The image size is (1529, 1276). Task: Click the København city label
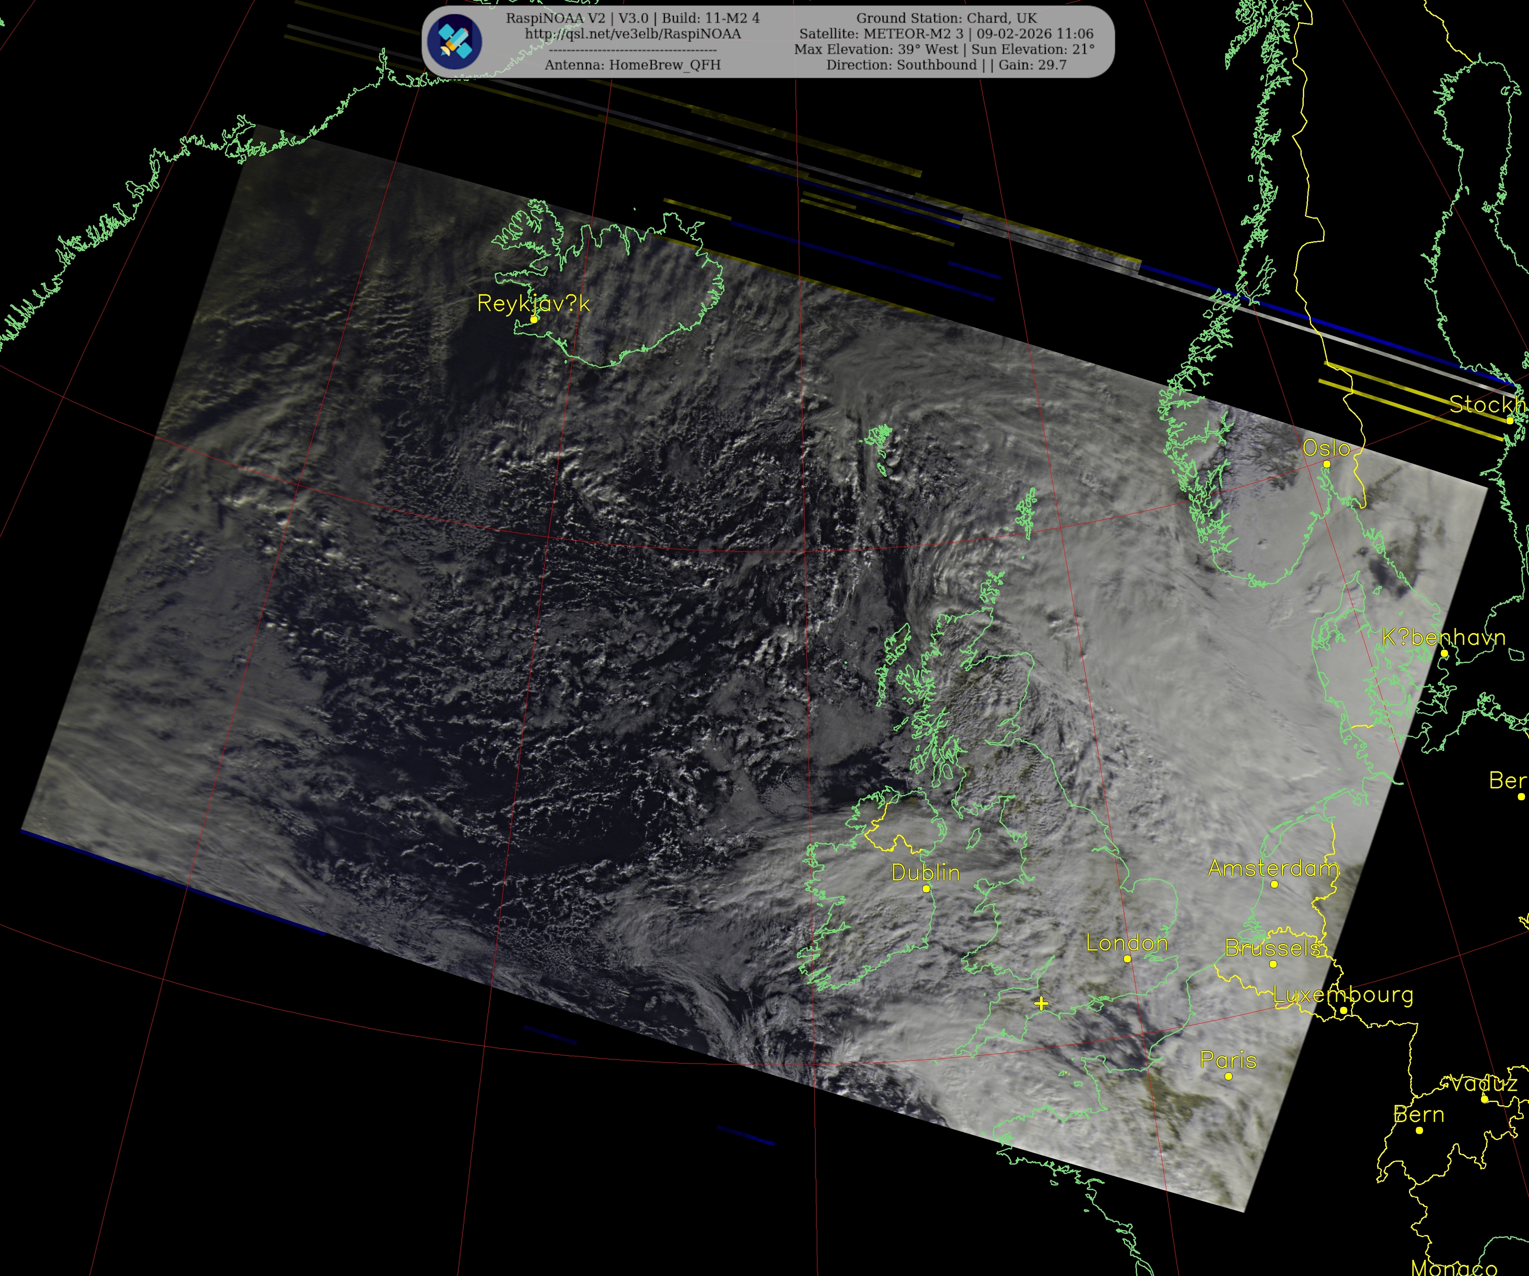click(x=1443, y=638)
